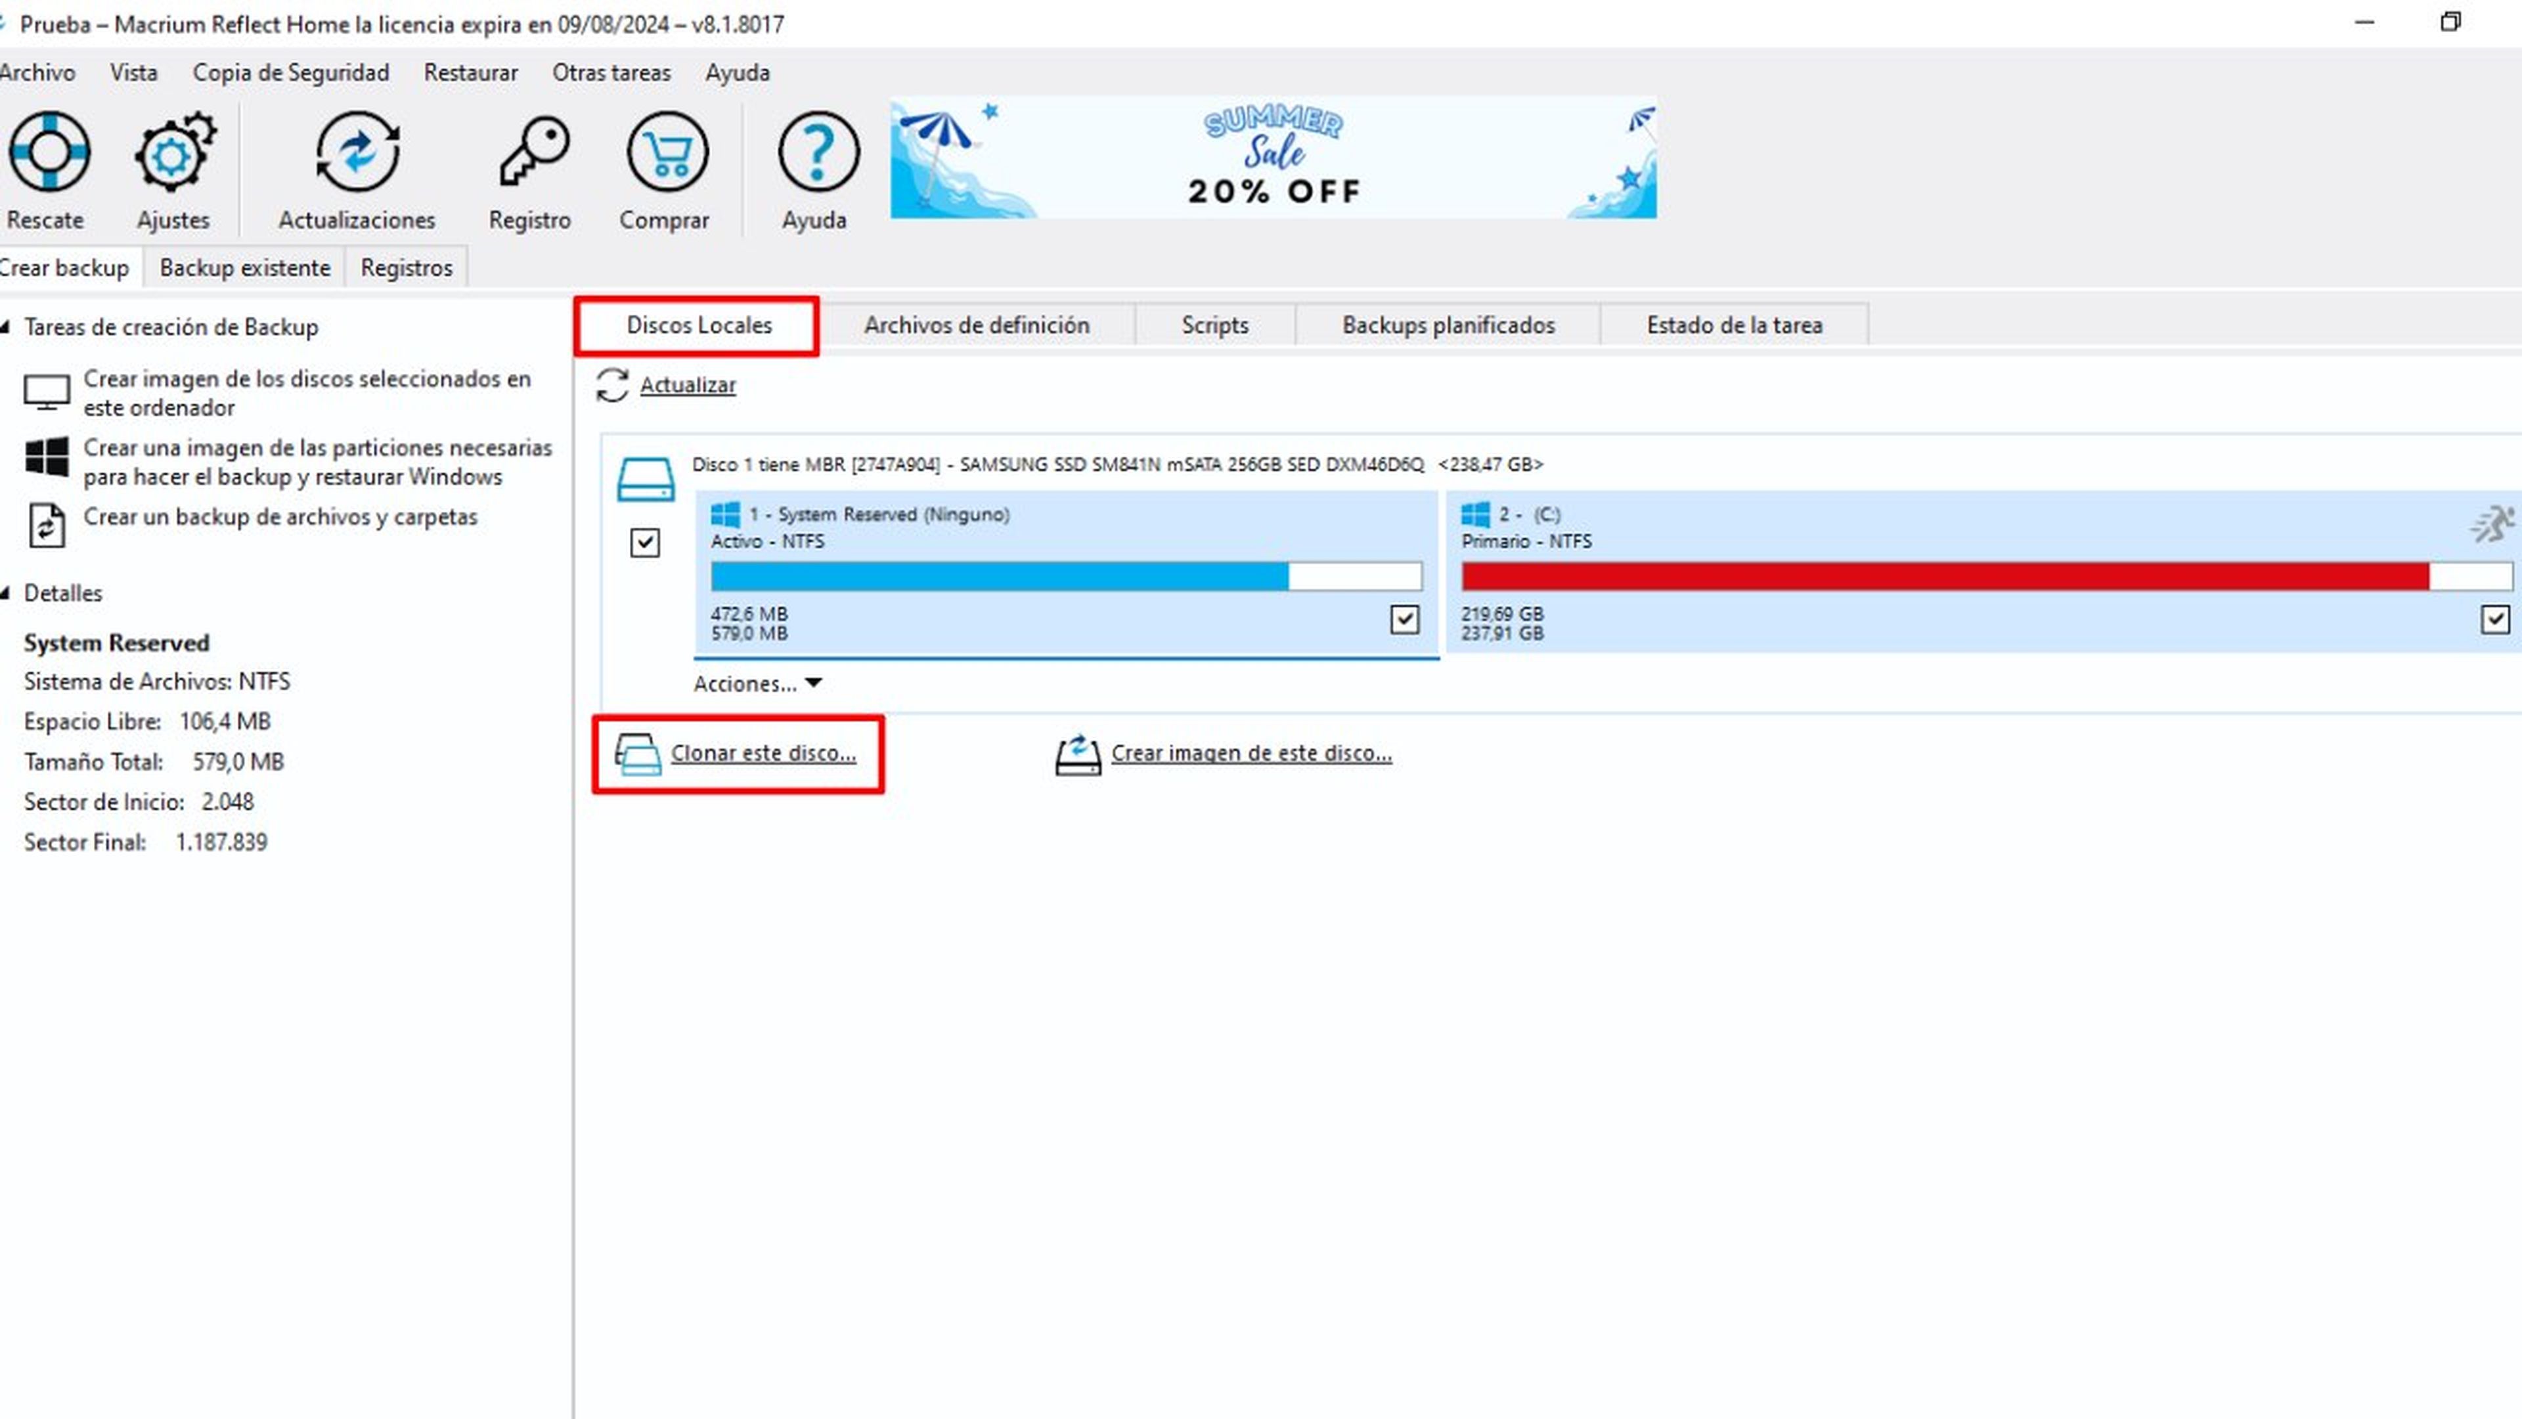Collapse the Detalles section
Viewport: 2522px width, 1419px height.
pyautogui.click(x=6, y=593)
